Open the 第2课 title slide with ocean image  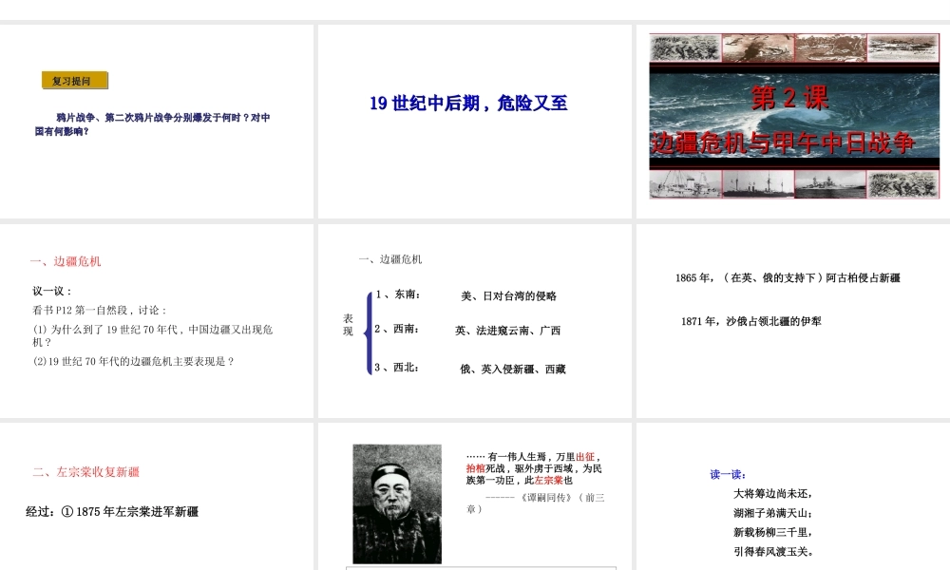point(793,122)
